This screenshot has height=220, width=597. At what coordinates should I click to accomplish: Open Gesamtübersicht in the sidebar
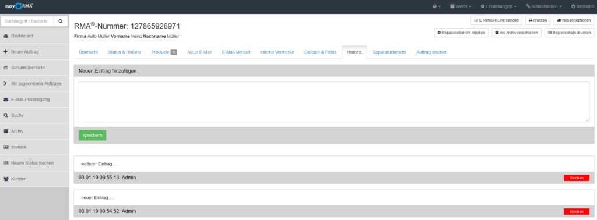(34, 68)
